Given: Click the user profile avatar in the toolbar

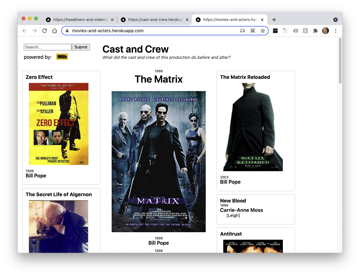Looking at the screenshot, I should point(326,31).
